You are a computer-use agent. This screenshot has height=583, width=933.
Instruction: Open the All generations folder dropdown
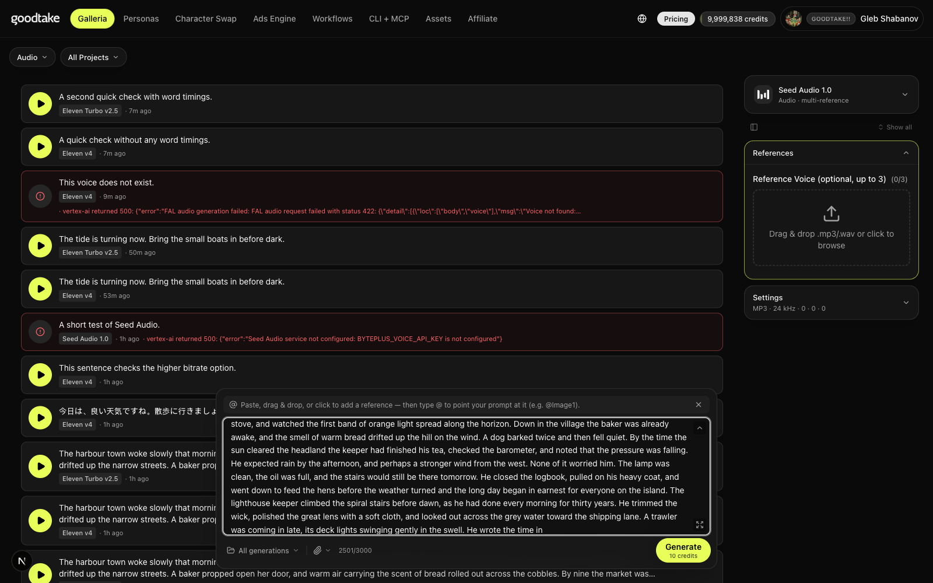pos(263,550)
